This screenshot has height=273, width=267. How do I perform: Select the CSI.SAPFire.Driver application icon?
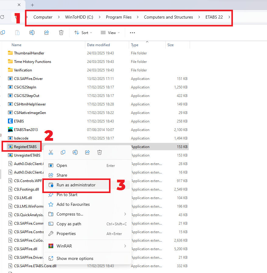point(10,78)
